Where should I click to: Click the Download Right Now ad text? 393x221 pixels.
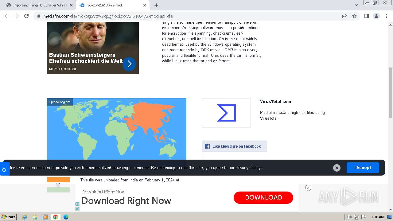126,201
